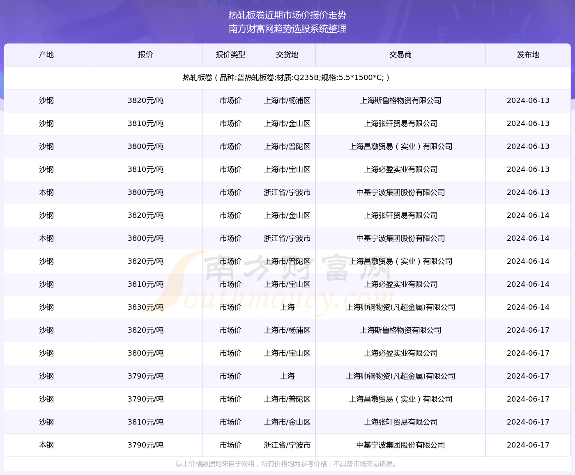This screenshot has width=575, height=475.
Task: Click the 3800元/吨 price for 上海昌墩 on 2024-06-13
Action: (145, 146)
